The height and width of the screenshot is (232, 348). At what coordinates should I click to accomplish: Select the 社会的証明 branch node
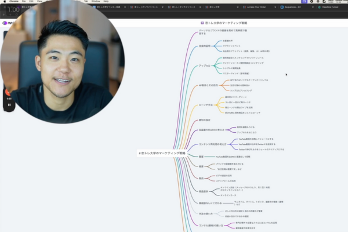pos(204,46)
